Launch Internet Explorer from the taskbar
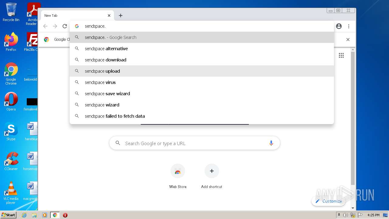389x219 pixels. click(24, 215)
